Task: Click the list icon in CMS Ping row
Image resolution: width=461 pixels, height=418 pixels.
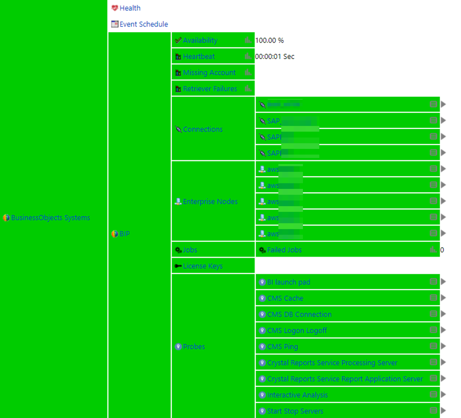Action: (433, 346)
